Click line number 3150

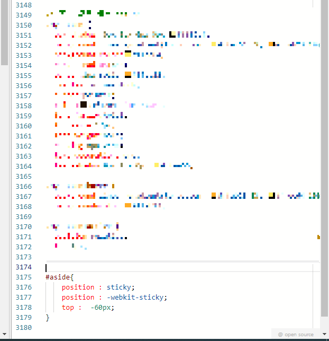[x=24, y=25]
